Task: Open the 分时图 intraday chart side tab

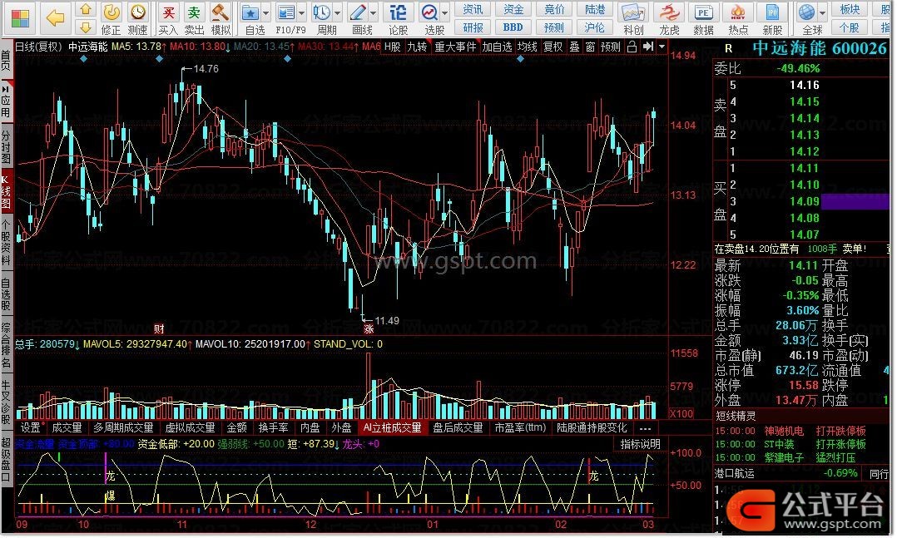Action: [x=6, y=147]
